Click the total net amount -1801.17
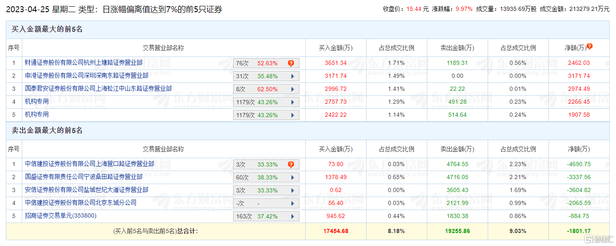Screen dimensions: 616x246 (579, 231)
